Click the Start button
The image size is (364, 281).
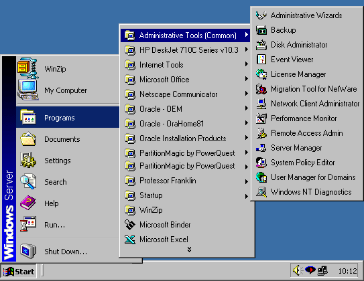[x=19, y=271]
